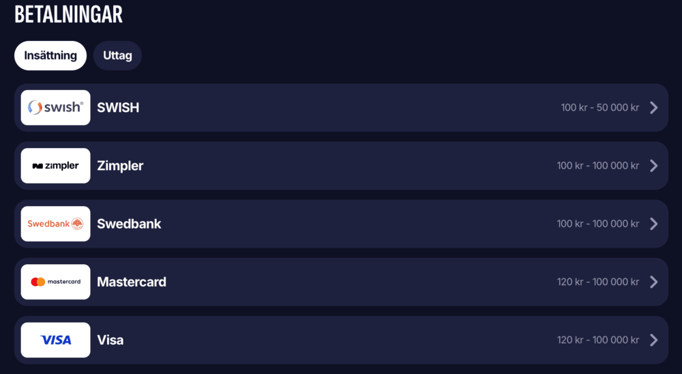
Task: Click the Zimpler logo icon
Action: (55, 166)
